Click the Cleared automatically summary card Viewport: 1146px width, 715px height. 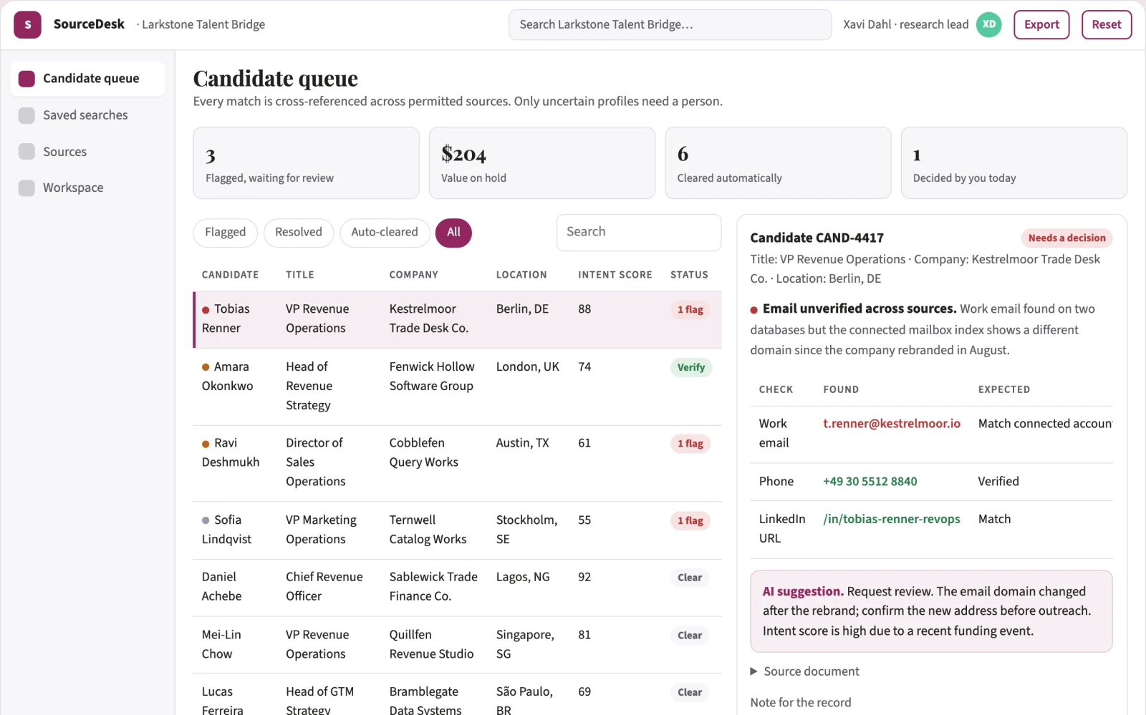pyautogui.click(x=778, y=163)
